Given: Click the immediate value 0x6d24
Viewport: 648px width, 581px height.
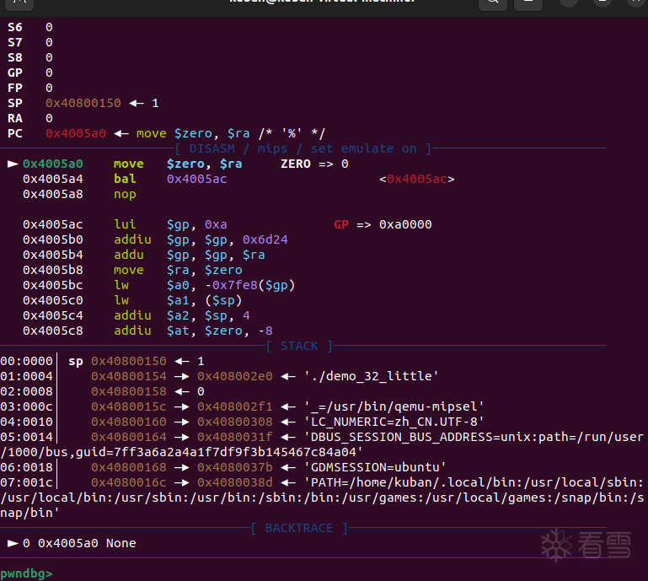Looking at the screenshot, I should (265, 239).
